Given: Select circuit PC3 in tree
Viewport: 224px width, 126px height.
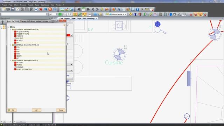Looking at the screenshot, I should pyautogui.click(x=18, y=47).
